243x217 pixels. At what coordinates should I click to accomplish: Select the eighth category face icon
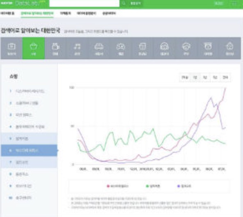(164, 48)
